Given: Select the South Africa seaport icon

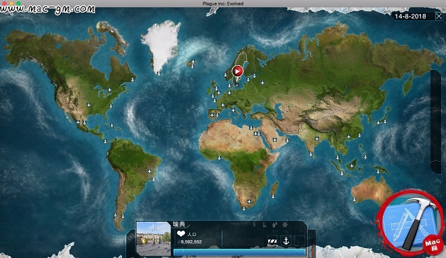Looking at the screenshot, I should tap(244, 209).
